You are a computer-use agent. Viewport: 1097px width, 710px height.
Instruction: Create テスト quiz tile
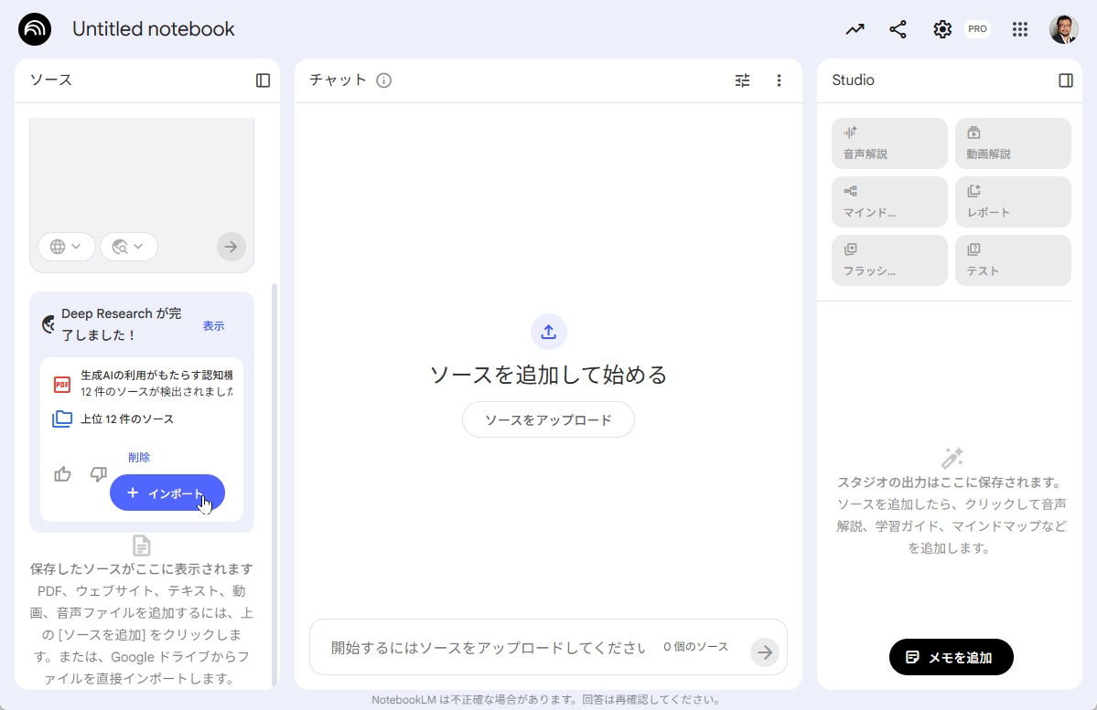[1013, 260]
